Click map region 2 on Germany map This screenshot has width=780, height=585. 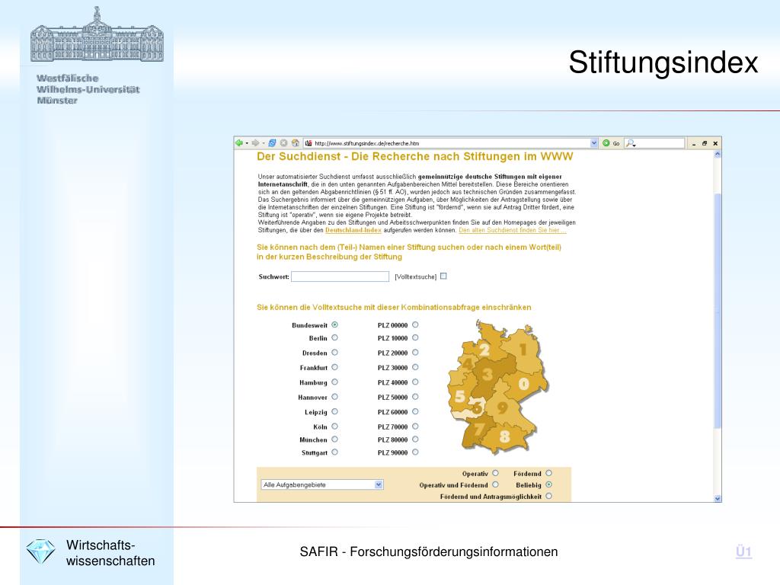[x=484, y=349]
